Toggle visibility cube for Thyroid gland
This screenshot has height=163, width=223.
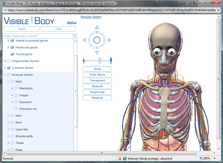[x=12, y=54]
